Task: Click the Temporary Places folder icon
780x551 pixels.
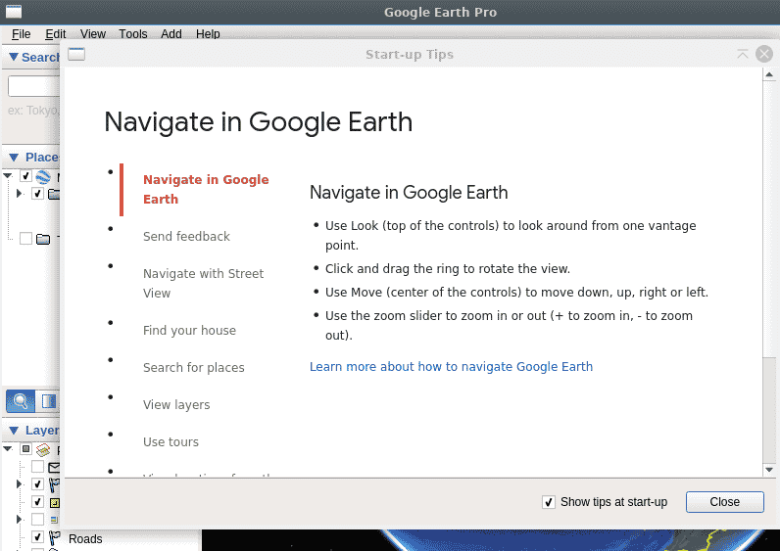Action: (43, 239)
